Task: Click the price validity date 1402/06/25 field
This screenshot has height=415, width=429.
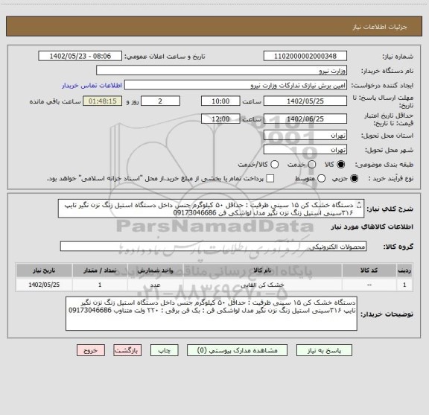Action: click(305, 118)
